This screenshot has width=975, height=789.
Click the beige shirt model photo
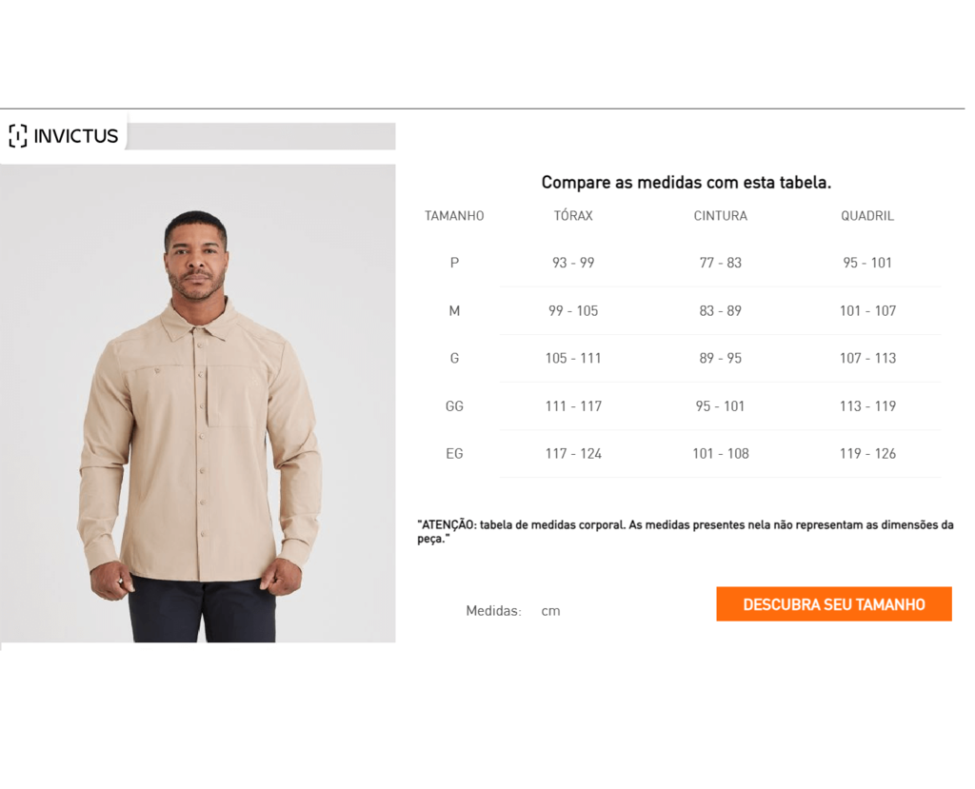point(198,403)
